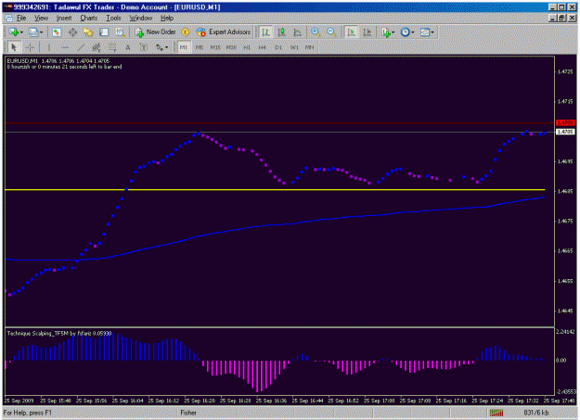Open the Help menu

167,18
